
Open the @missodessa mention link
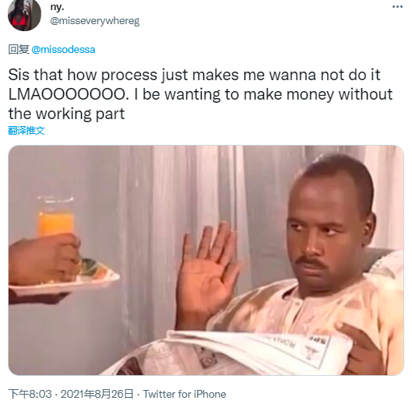click(x=63, y=49)
